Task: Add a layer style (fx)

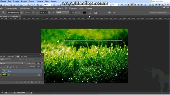Action: 21,82
